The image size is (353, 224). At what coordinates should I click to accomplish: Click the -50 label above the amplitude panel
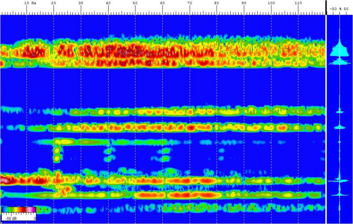point(333,9)
